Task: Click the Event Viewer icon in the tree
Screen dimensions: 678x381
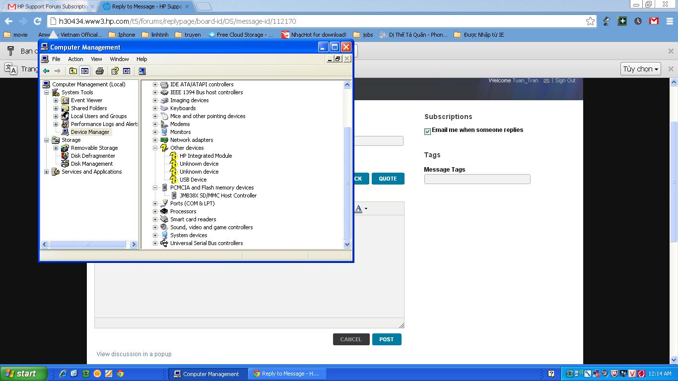Action: pyautogui.click(x=65, y=100)
